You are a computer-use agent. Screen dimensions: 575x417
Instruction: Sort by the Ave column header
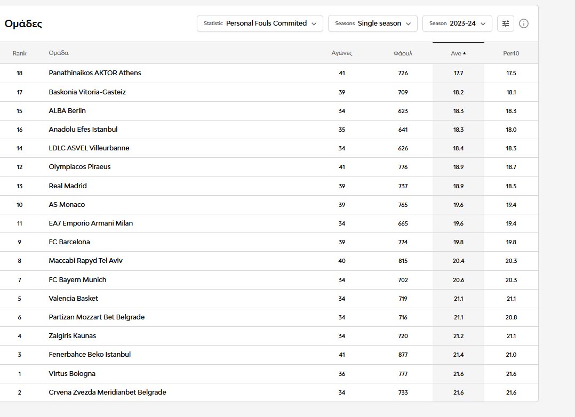[458, 53]
